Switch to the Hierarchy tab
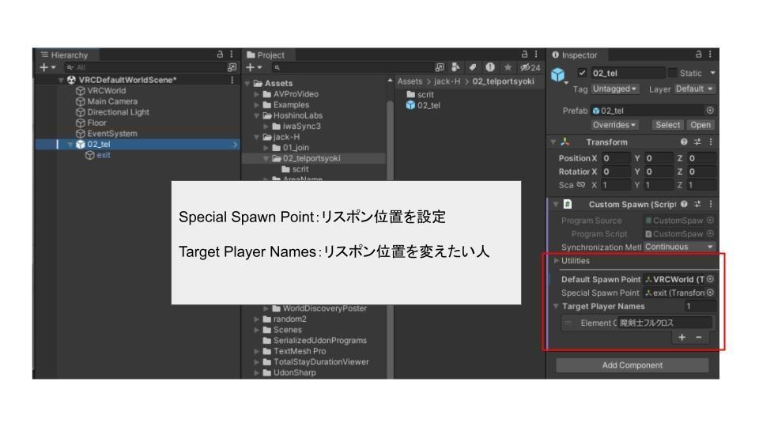This screenshot has width=759, height=427. pyautogui.click(x=65, y=55)
